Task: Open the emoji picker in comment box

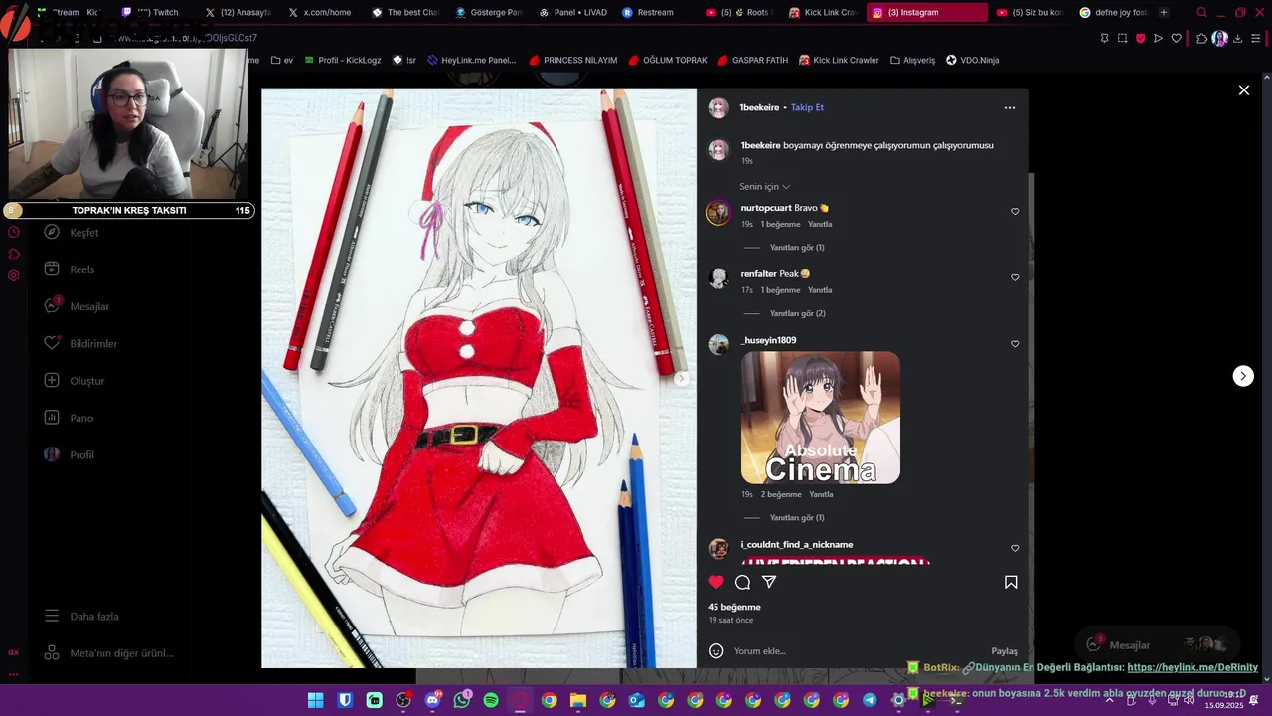Action: 715,651
